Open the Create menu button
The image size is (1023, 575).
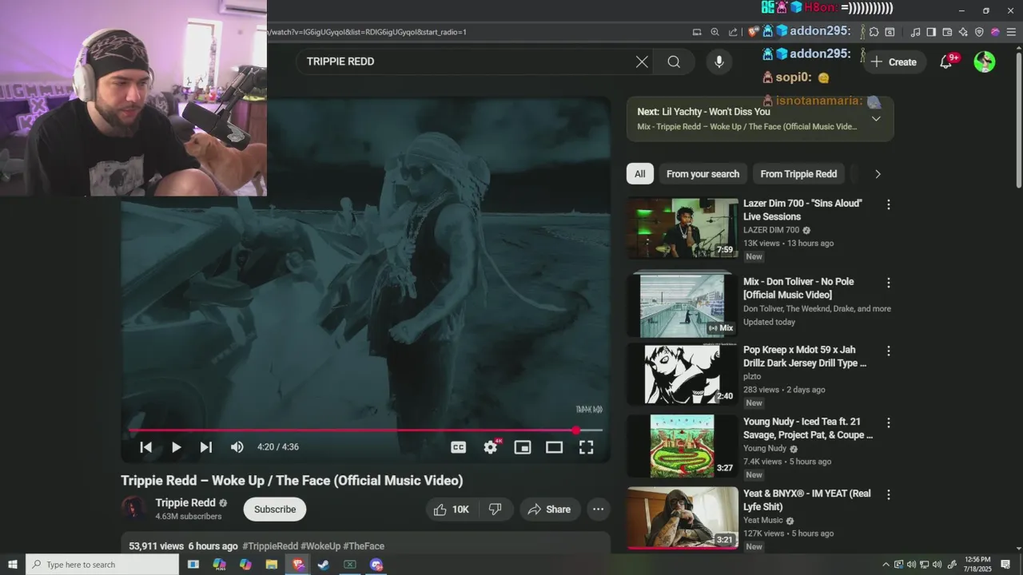pos(894,61)
